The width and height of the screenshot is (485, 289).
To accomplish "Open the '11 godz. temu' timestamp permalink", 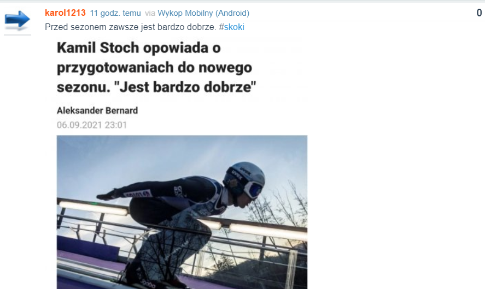I will pyautogui.click(x=115, y=13).
